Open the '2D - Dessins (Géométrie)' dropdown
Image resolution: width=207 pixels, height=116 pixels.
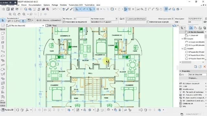pos(49,20)
